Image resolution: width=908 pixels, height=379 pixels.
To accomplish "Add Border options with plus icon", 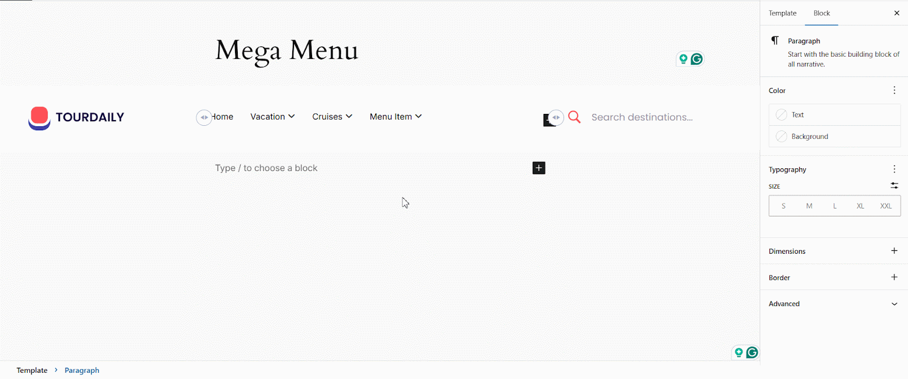I will 894,277.
